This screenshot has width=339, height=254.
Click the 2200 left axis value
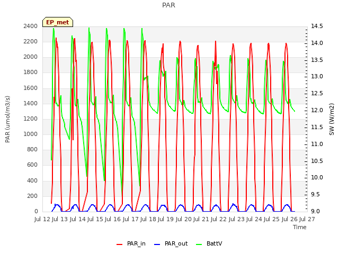coord(31,41)
